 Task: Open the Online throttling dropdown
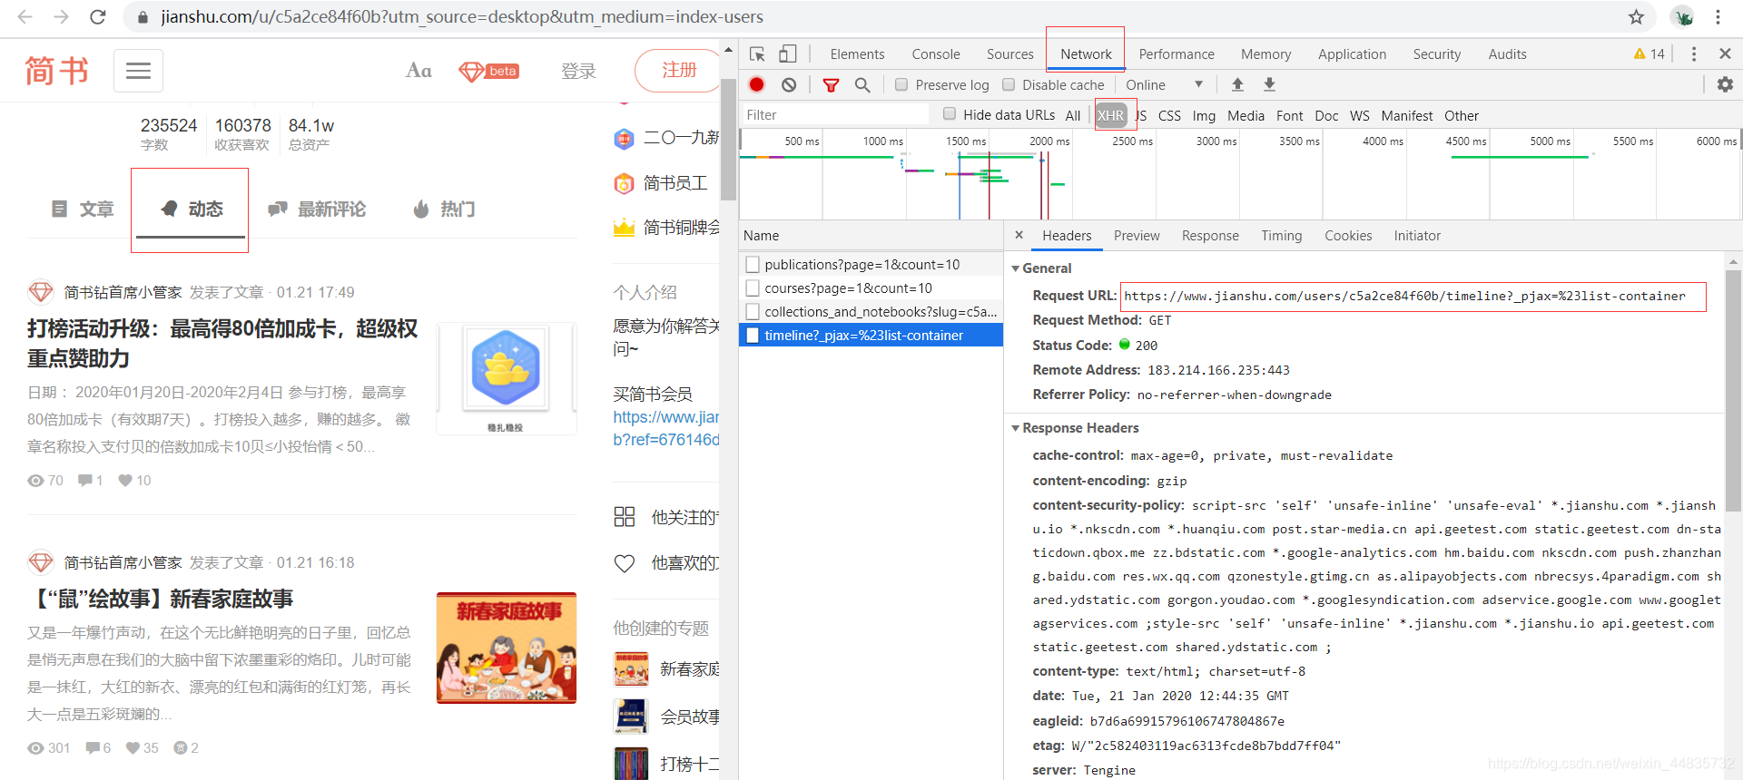[x=1165, y=84]
